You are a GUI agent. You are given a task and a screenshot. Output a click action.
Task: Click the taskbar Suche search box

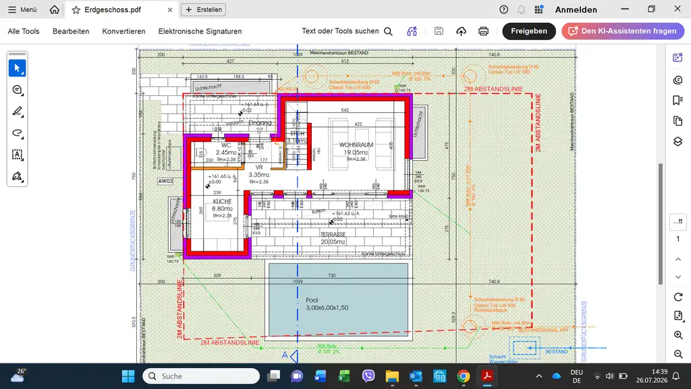point(201,376)
